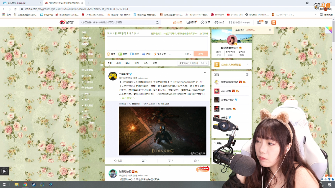Select the first feed filter tab
Viewport: 335px width, 188px height.
click(x=109, y=63)
